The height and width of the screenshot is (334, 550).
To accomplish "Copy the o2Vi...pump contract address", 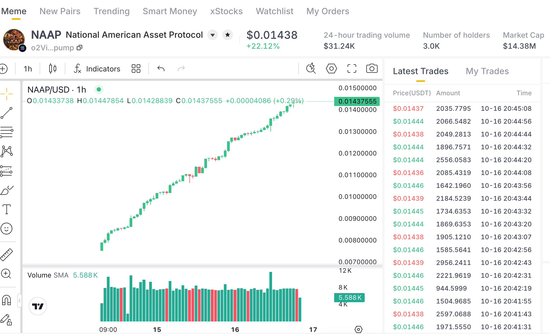I will [79, 48].
